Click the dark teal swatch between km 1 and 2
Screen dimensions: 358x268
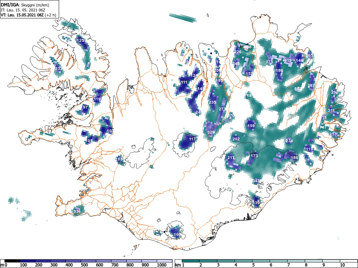coord(191,261)
